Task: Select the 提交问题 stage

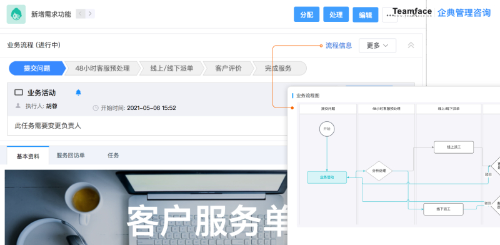Action: [x=37, y=68]
